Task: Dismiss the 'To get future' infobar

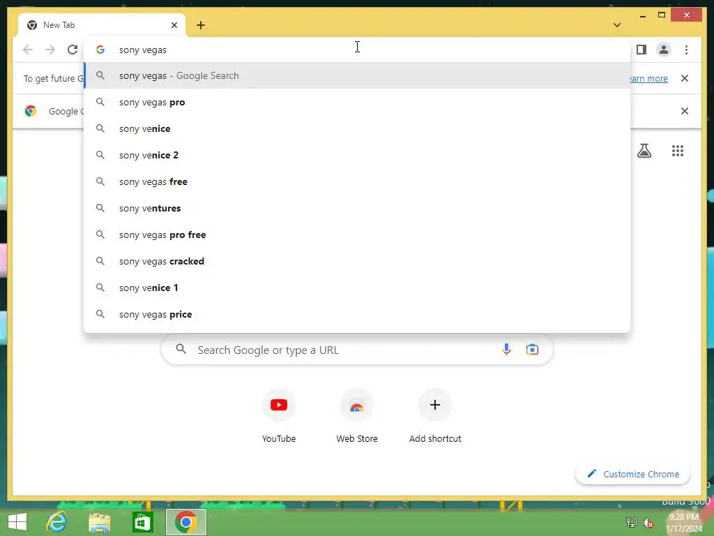Action: [685, 78]
